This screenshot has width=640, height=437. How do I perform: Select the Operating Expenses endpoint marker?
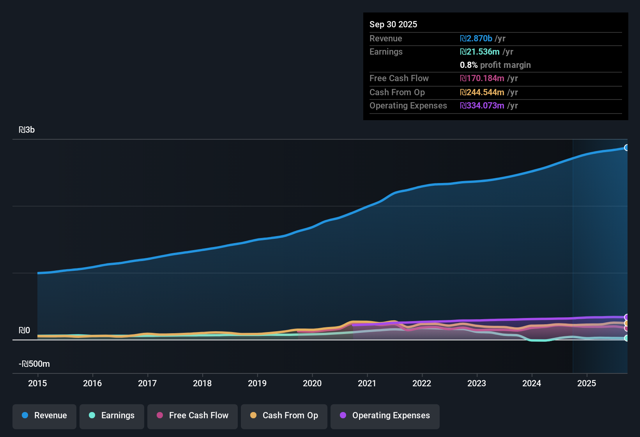[626, 317]
